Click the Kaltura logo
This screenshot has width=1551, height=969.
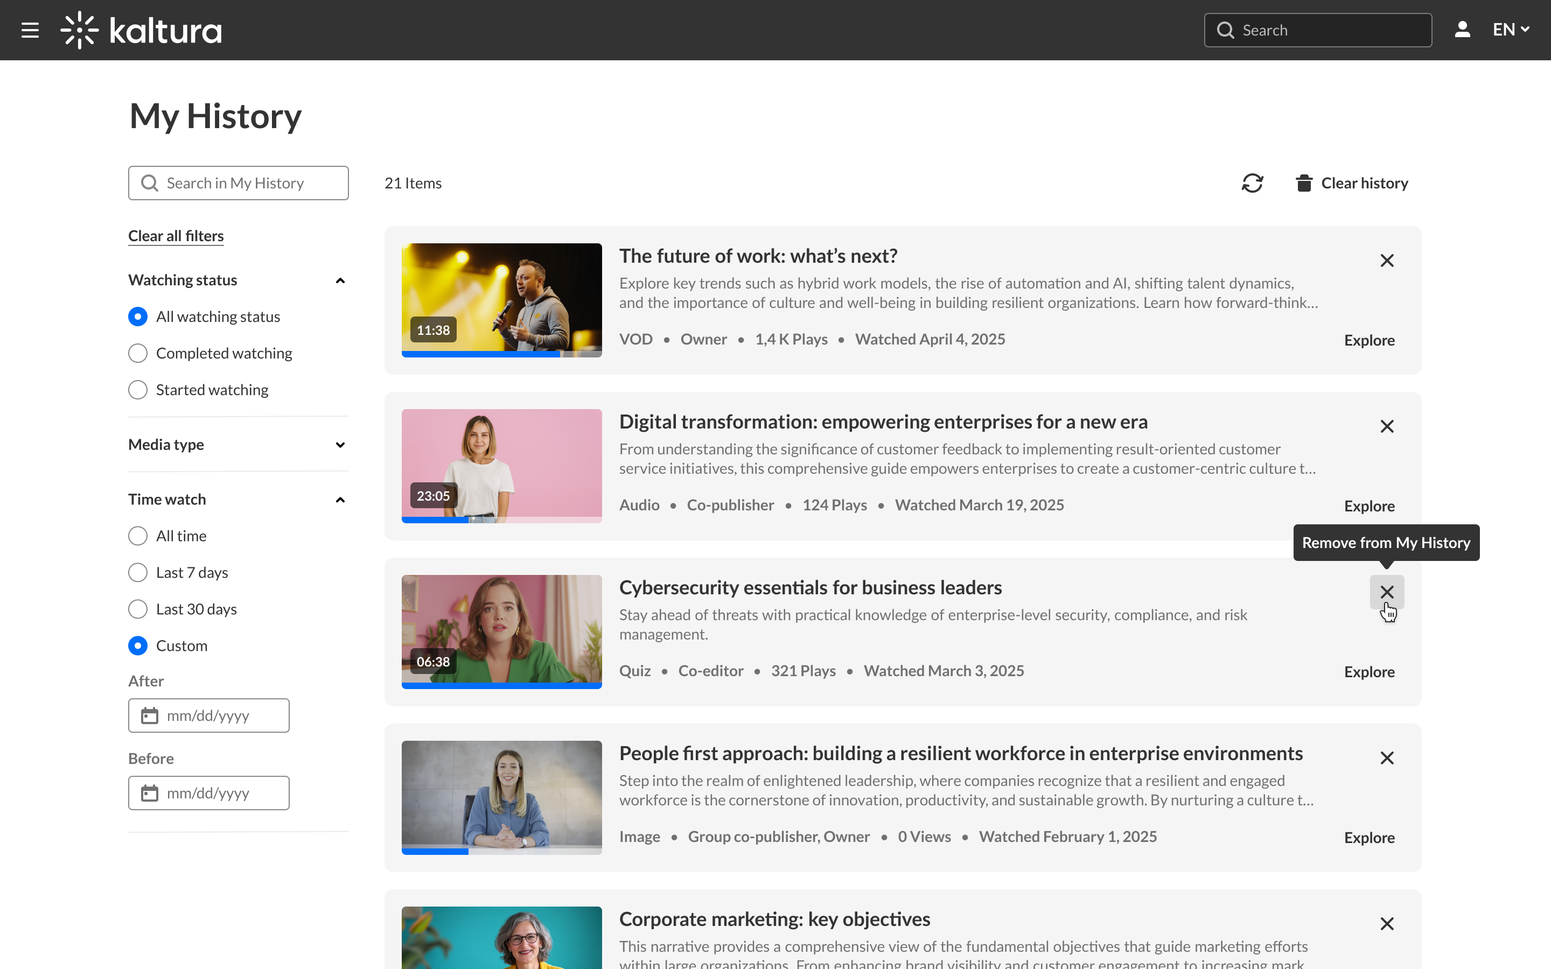pyautogui.click(x=141, y=30)
